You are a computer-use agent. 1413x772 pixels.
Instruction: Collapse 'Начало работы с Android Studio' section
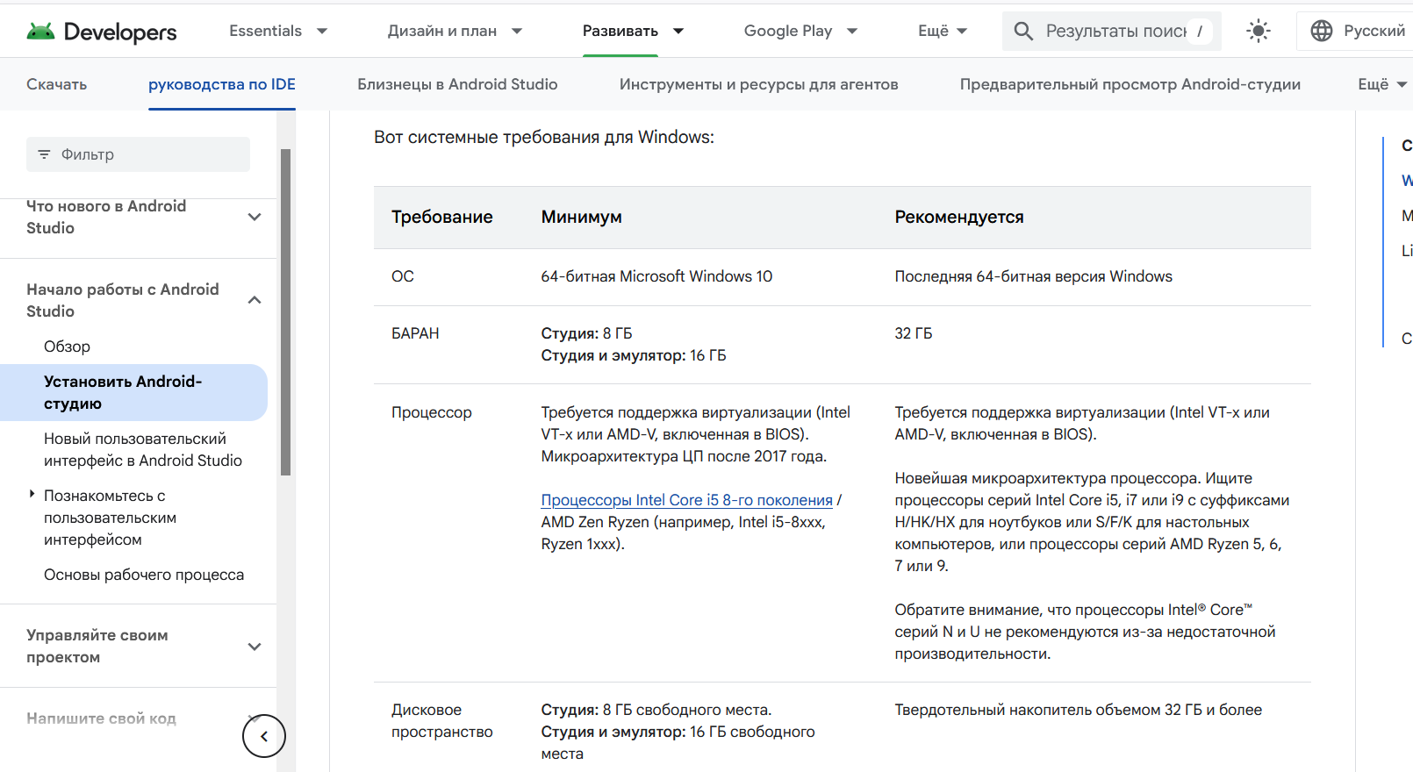pyautogui.click(x=255, y=300)
